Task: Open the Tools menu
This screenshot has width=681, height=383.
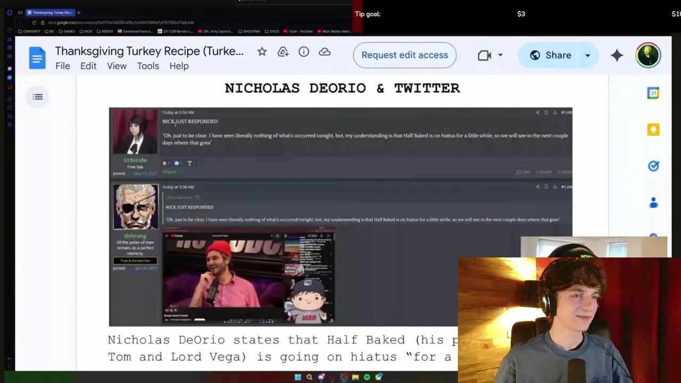Action: pos(148,66)
